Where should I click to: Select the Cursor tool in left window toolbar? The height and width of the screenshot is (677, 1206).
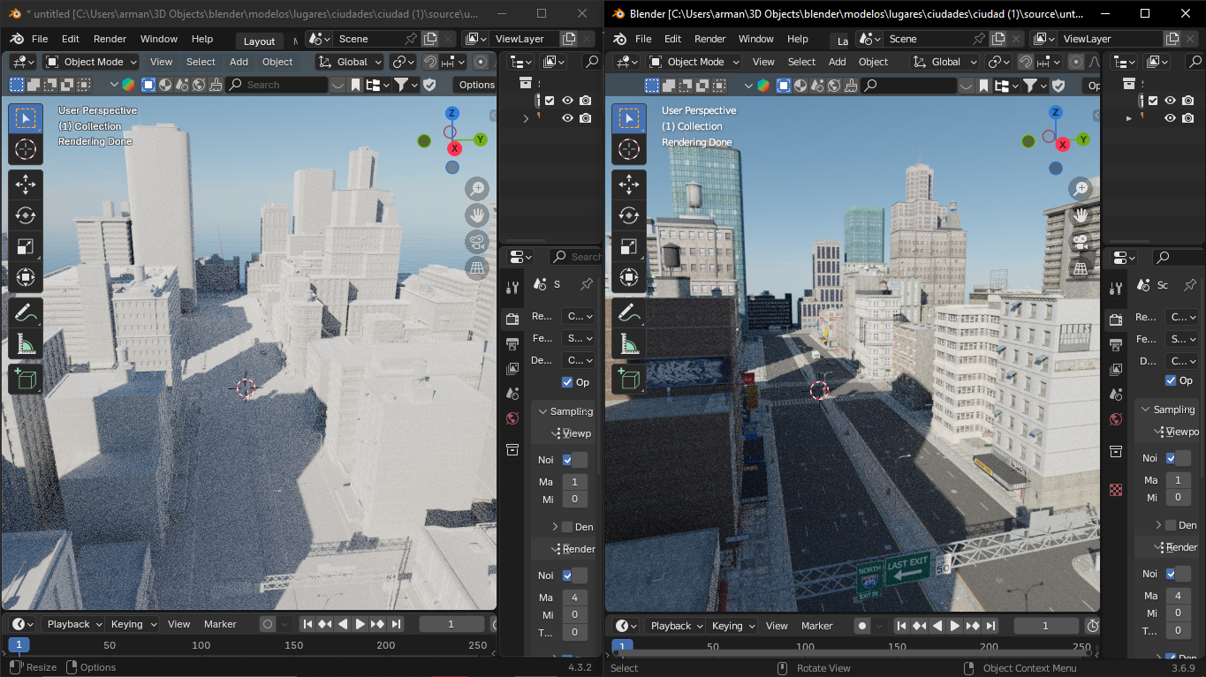point(26,148)
